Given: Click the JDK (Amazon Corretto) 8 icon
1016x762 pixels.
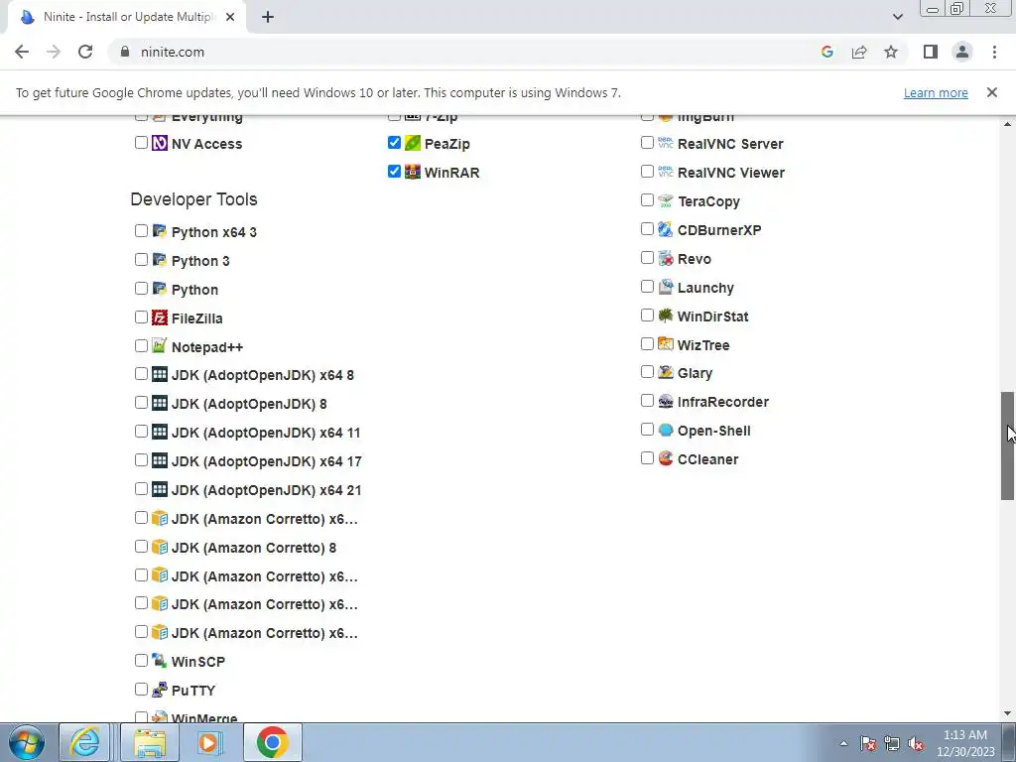Looking at the screenshot, I should [160, 547].
